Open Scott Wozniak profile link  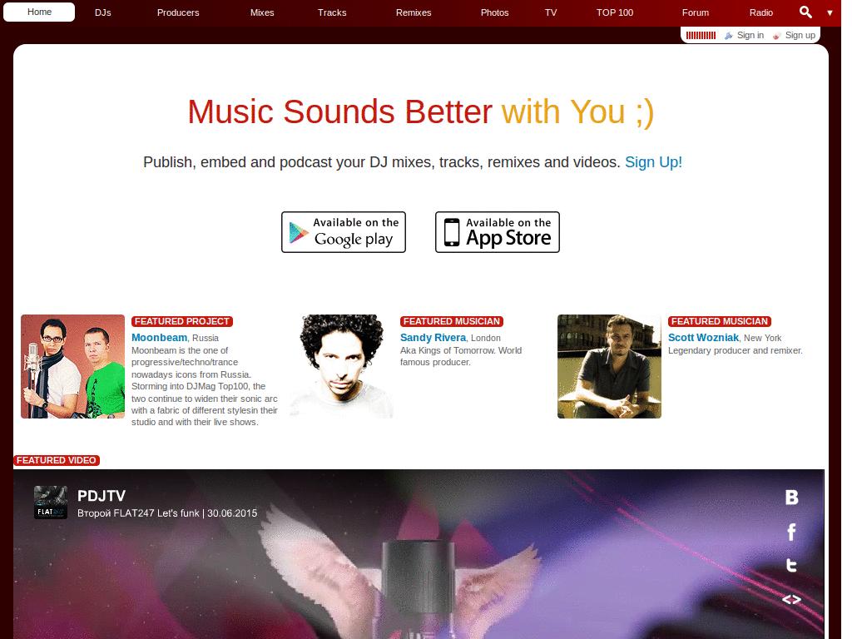click(x=703, y=338)
